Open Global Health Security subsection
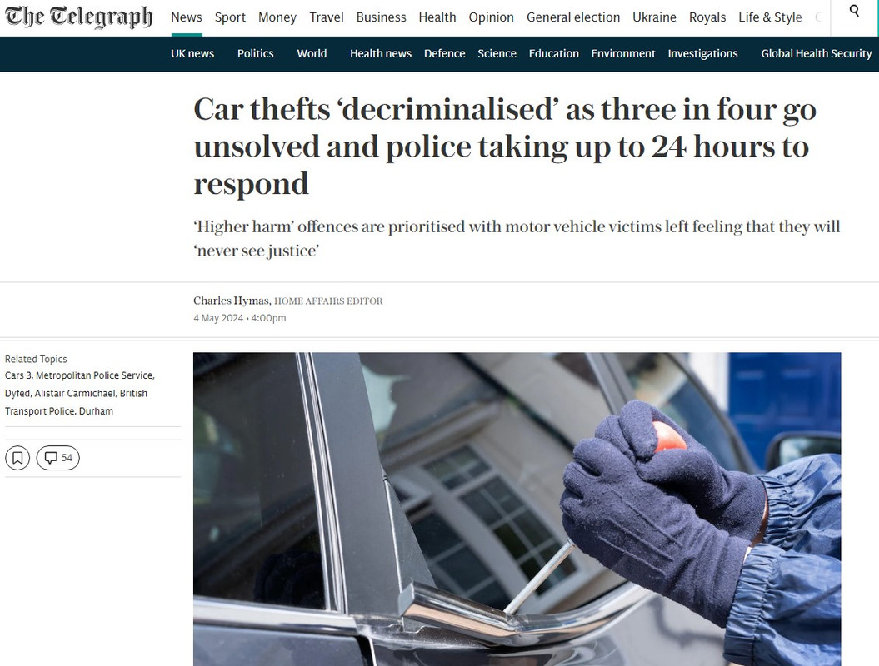Image resolution: width=879 pixels, height=666 pixels. (x=817, y=54)
